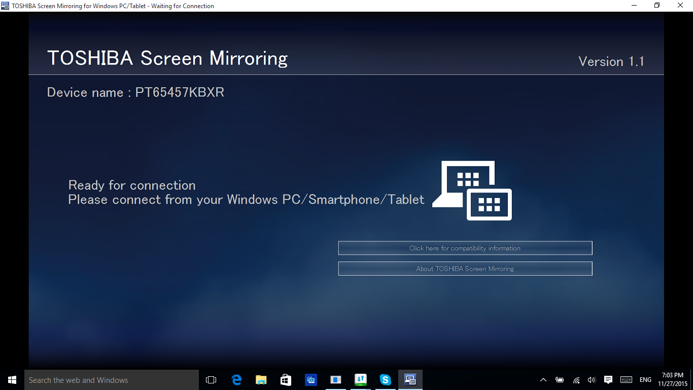Focus the Search the web and Windows box
693x390 pixels.
pos(112,380)
